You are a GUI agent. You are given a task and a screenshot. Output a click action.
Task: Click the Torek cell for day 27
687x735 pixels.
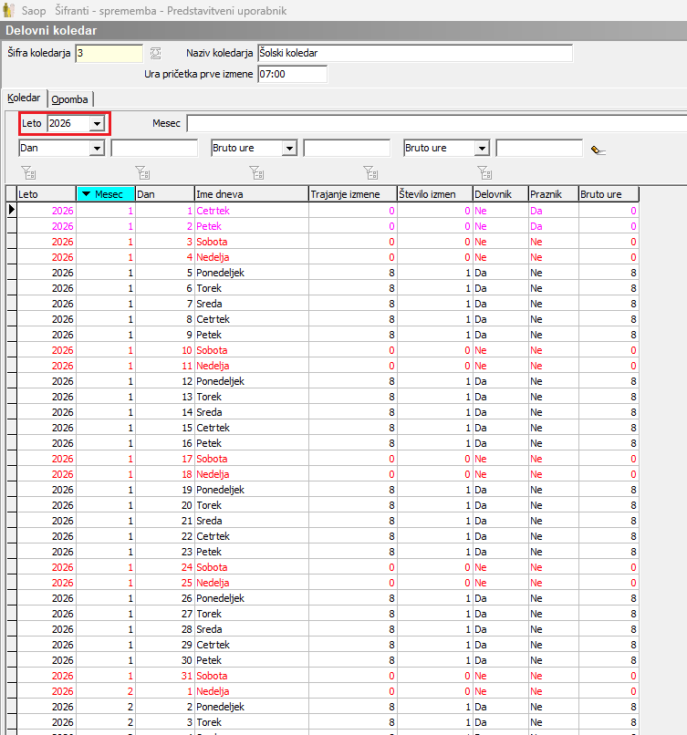click(252, 614)
